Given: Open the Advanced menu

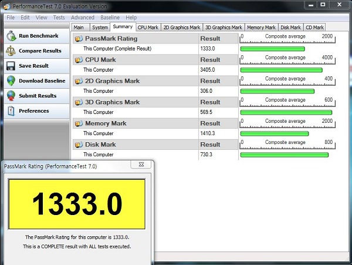Looking at the screenshot, I should point(83,18).
